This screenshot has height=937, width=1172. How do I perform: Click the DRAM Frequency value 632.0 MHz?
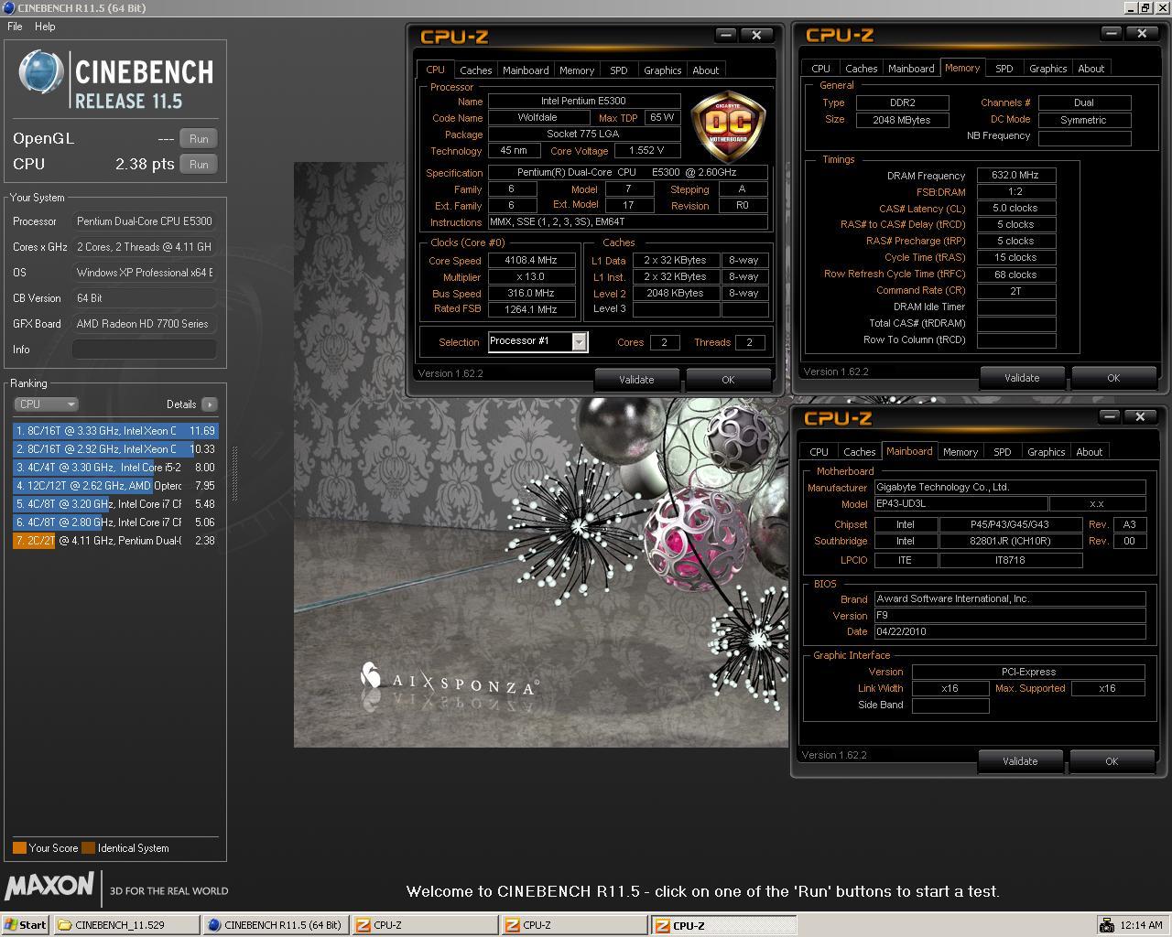[x=1016, y=176]
